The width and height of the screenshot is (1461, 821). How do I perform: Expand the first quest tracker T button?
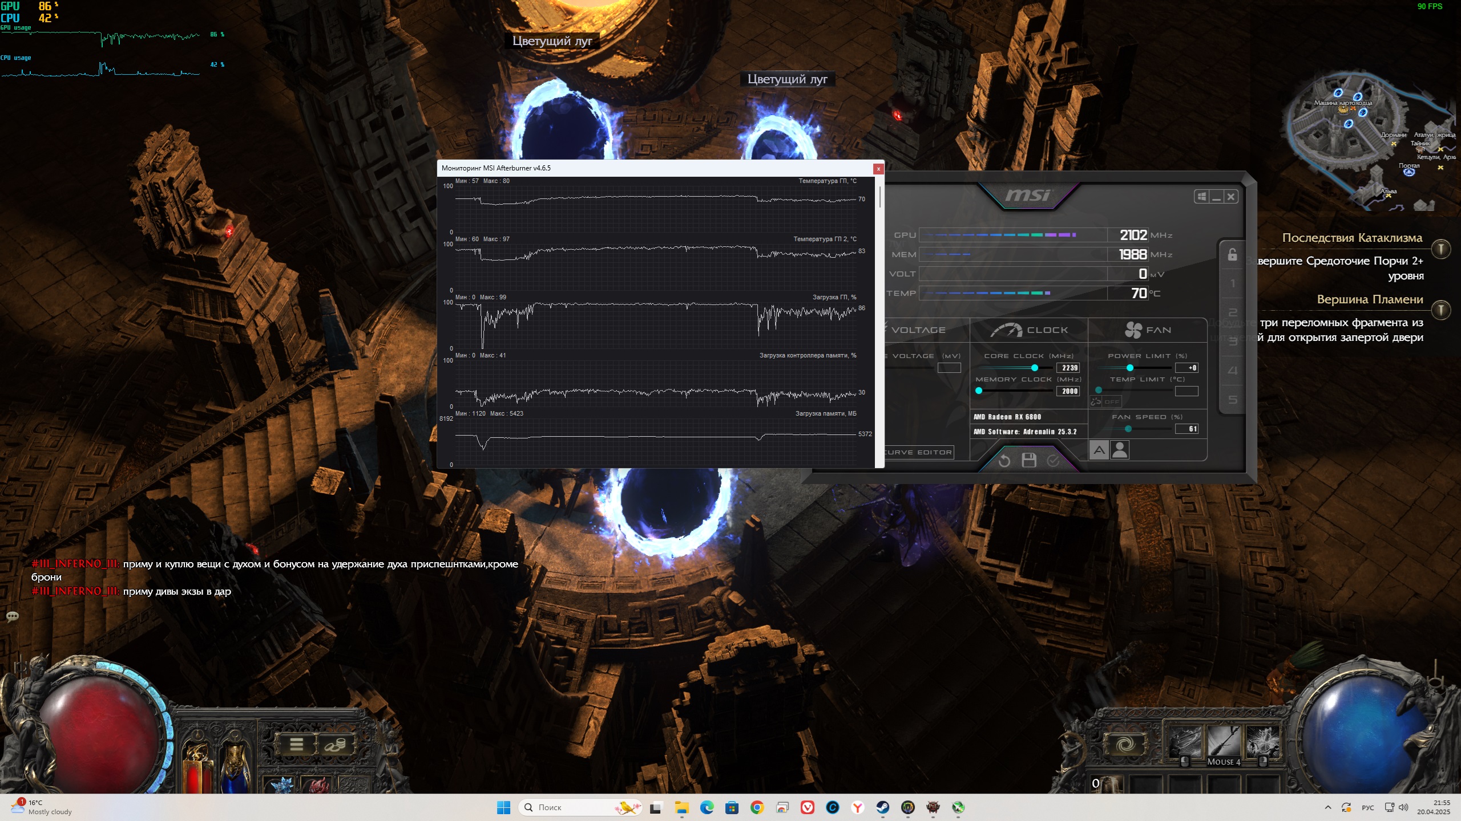pyautogui.click(x=1441, y=249)
